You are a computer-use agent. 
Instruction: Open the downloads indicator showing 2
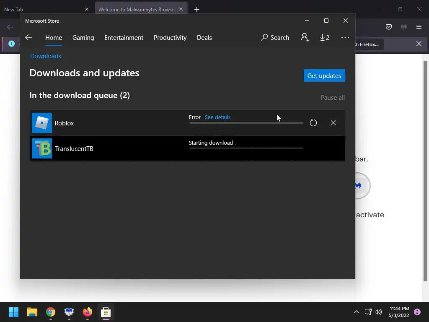click(325, 37)
